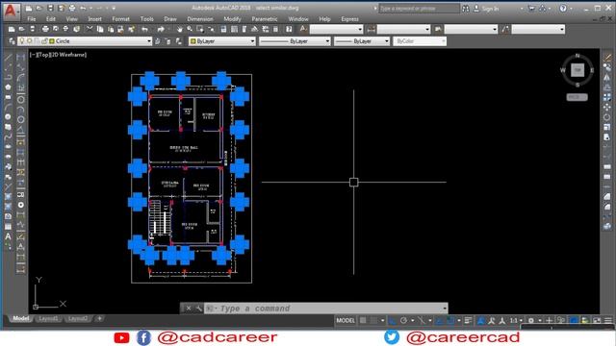
Task: Open the Modify menu
Action: click(232, 19)
